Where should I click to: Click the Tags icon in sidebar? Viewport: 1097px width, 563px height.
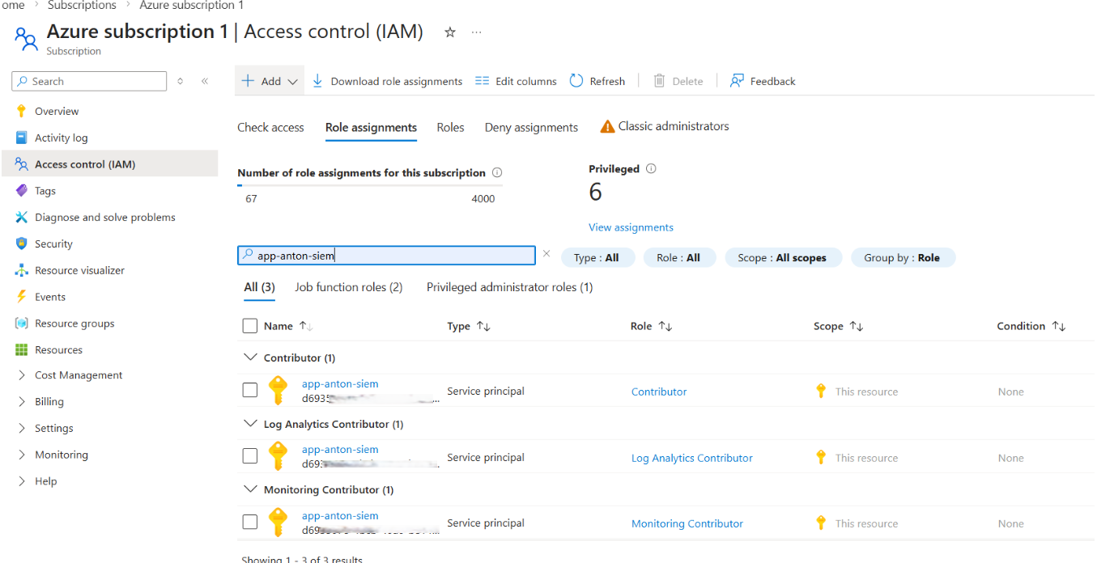21,191
